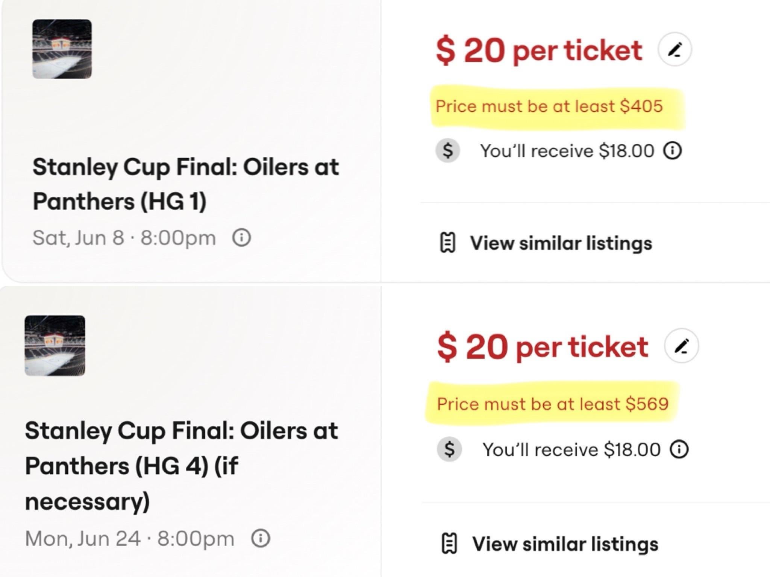This screenshot has height=577, width=770.
Task: Click the $20 per ticket price for HG 4
Action: pyautogui.click(x=543, y=347)
